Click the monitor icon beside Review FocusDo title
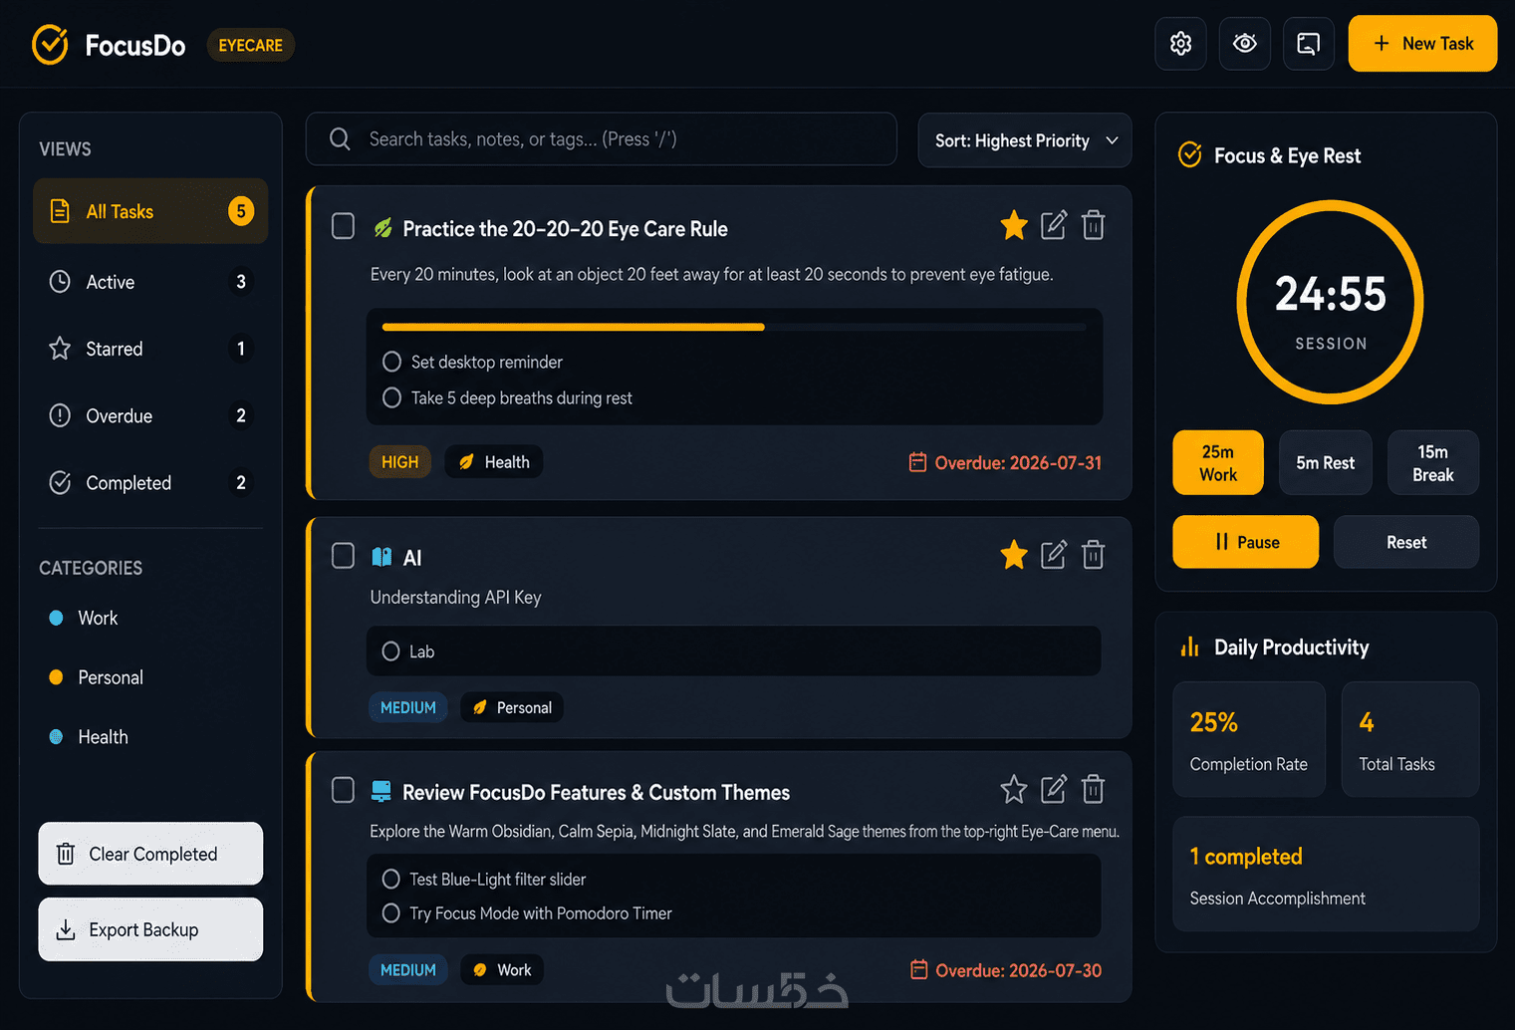Viewport: 1515px width, 1030px height. click(380, 792)
